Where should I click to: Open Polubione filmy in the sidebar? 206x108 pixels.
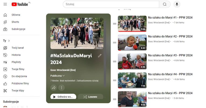click(20, 83)
